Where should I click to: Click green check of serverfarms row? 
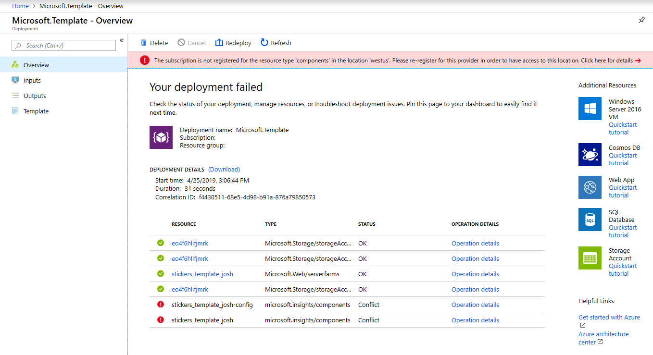(x=161, y=274)
